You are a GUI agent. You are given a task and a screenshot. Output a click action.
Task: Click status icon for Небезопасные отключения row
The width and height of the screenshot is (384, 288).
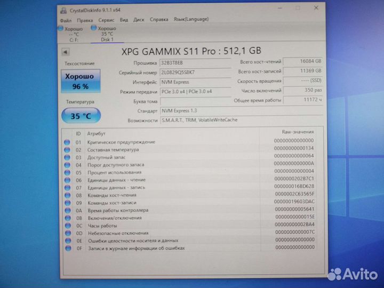tap(68, 234)
